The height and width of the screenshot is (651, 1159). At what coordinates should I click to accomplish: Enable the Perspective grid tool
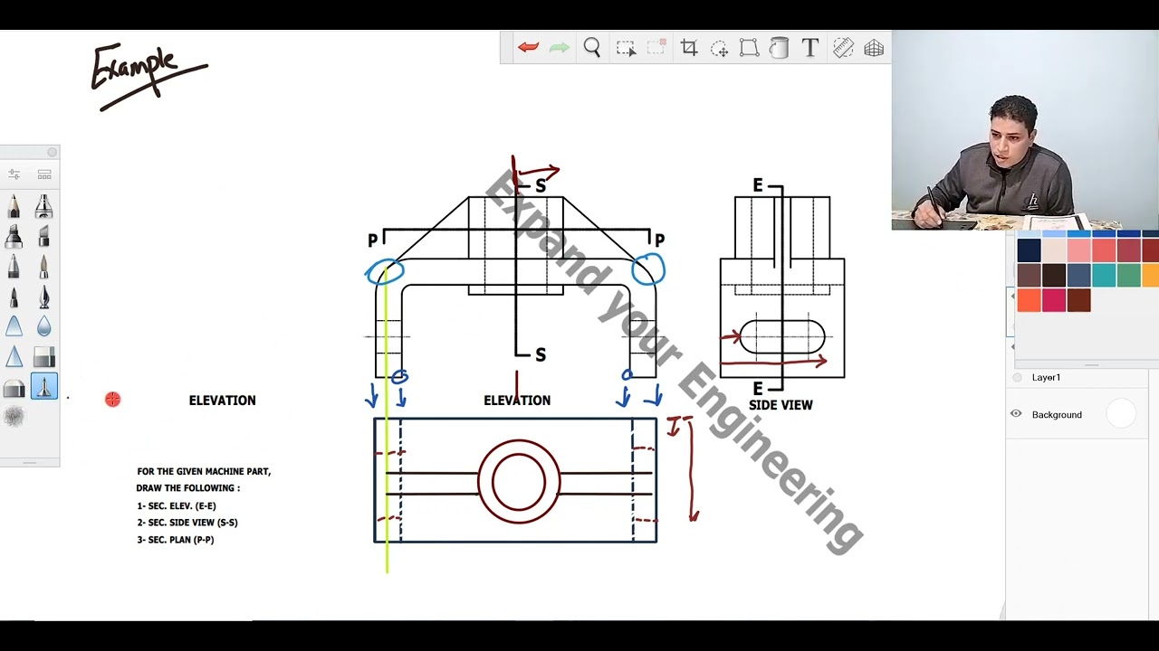874,48
